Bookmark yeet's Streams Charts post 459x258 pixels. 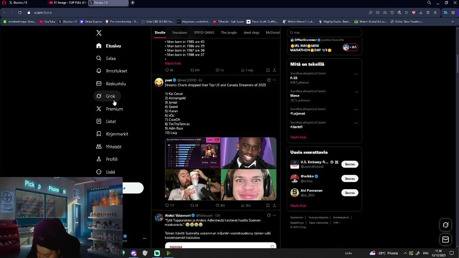coord(268,205)
